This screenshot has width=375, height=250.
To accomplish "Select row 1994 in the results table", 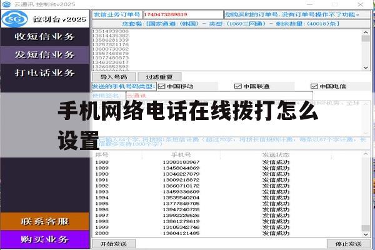I will (227, 198).
